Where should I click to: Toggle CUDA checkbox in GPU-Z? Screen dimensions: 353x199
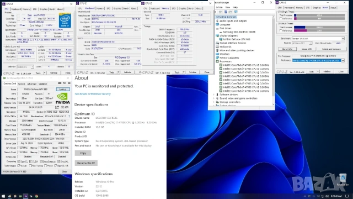point(30,161)
